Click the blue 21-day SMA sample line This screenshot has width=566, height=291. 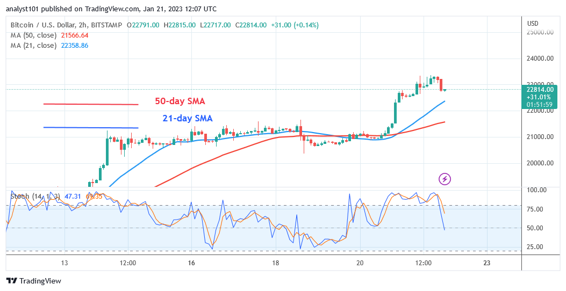coord(91,128)
